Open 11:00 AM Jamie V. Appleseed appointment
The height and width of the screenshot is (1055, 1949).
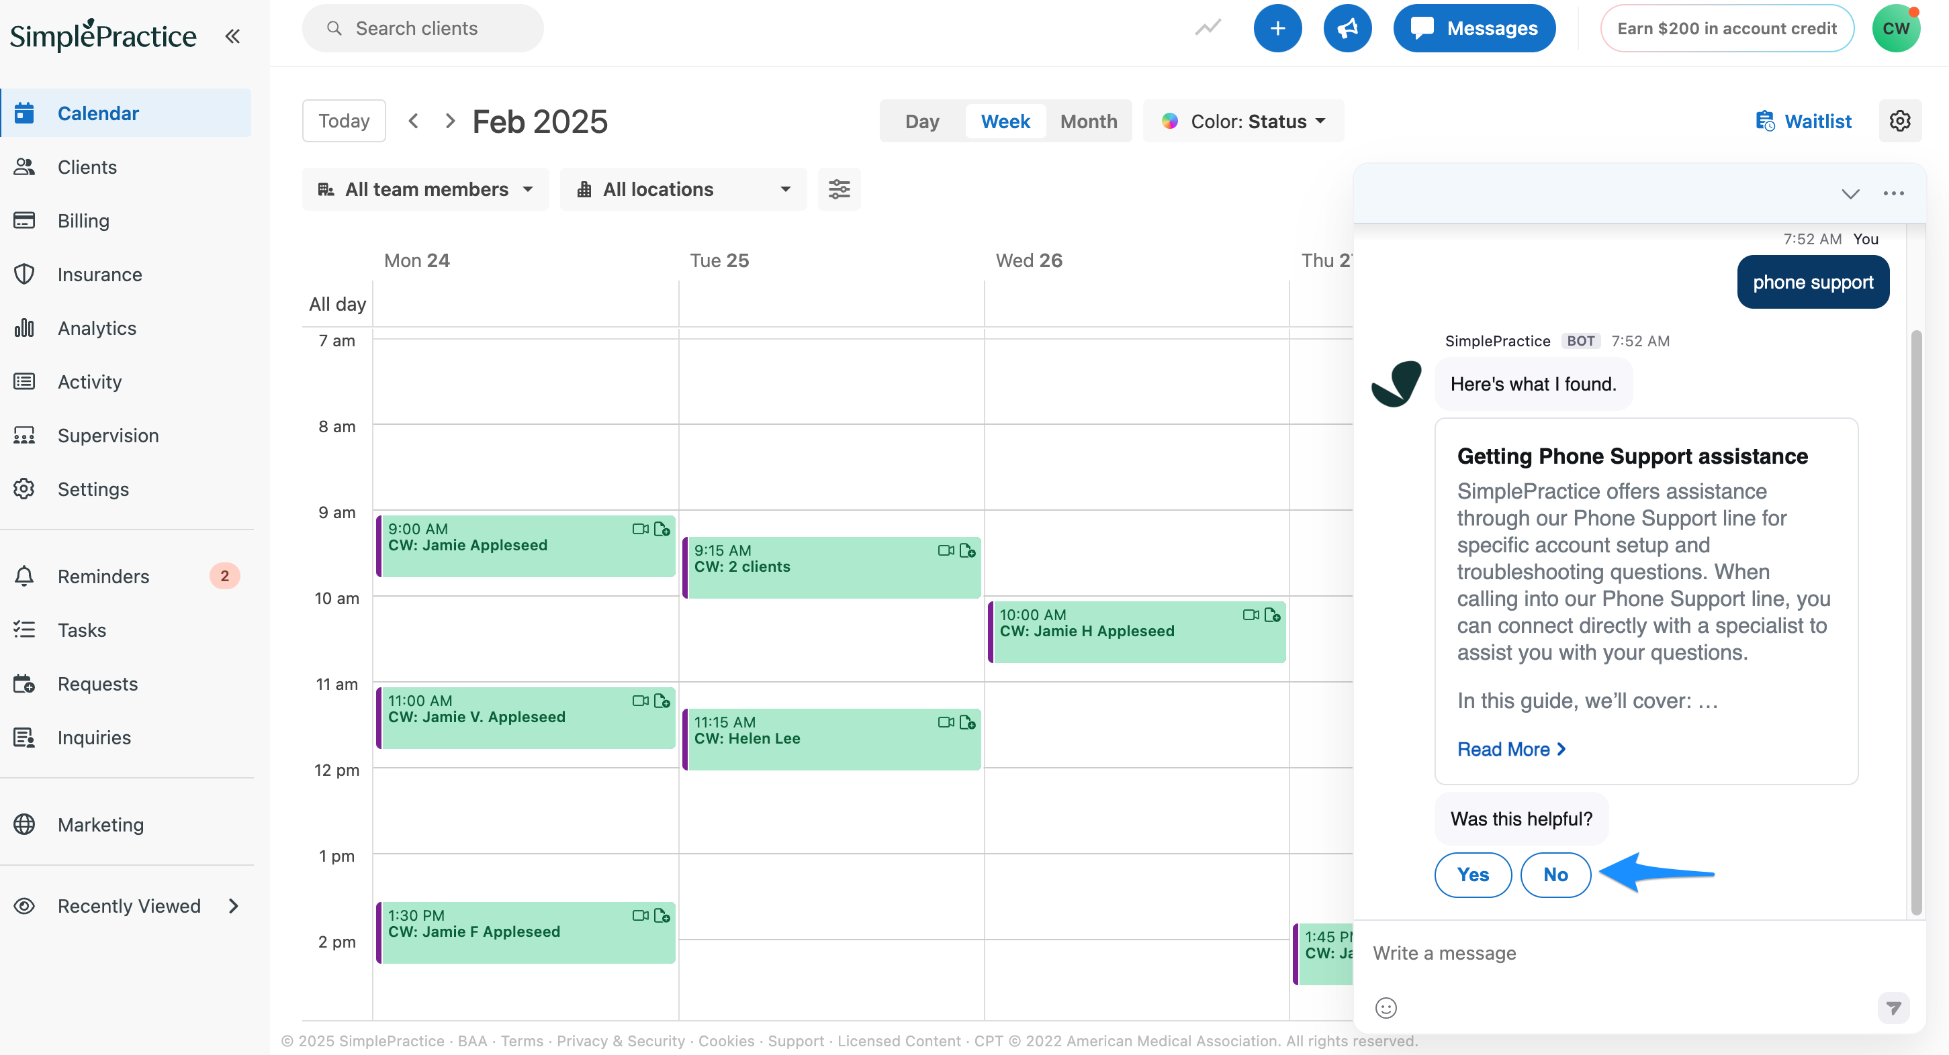(x=526, y=717)
